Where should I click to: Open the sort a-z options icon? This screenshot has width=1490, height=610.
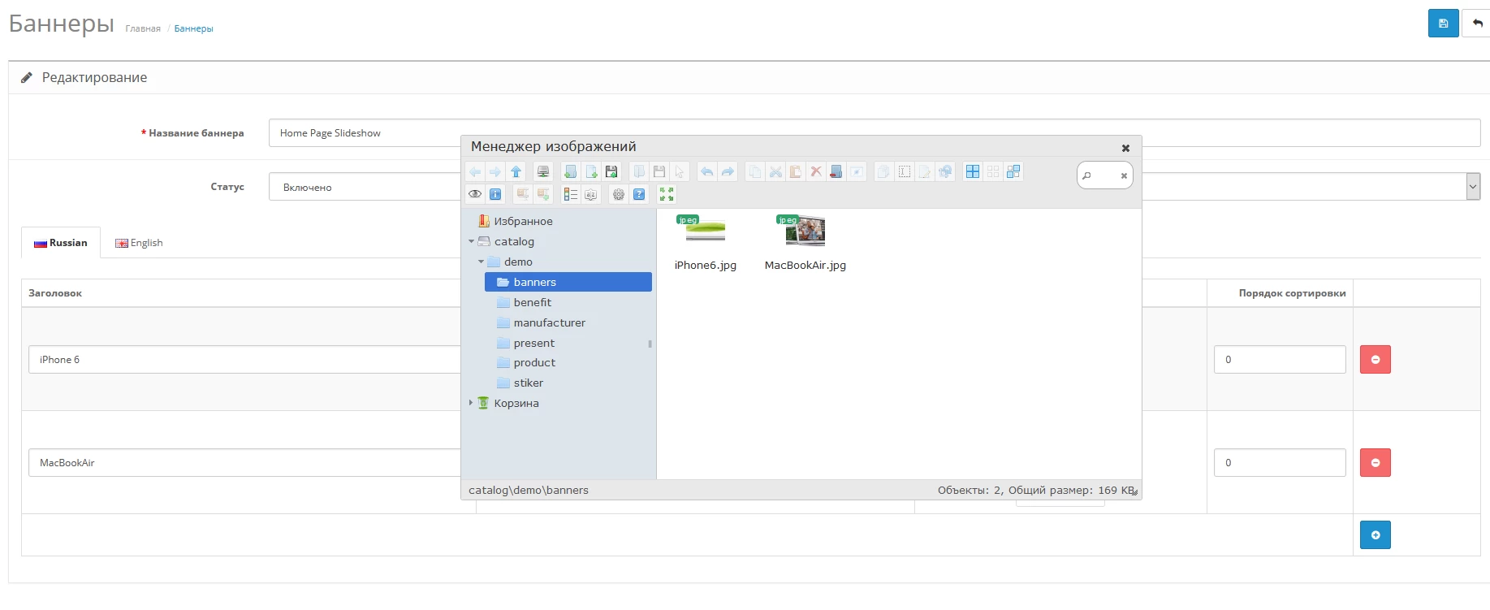pos(591,194)
